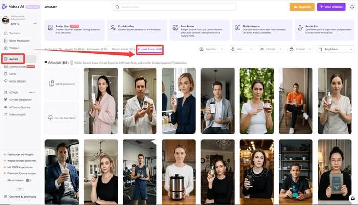Open the notifications bell

[x=352, y=7]
